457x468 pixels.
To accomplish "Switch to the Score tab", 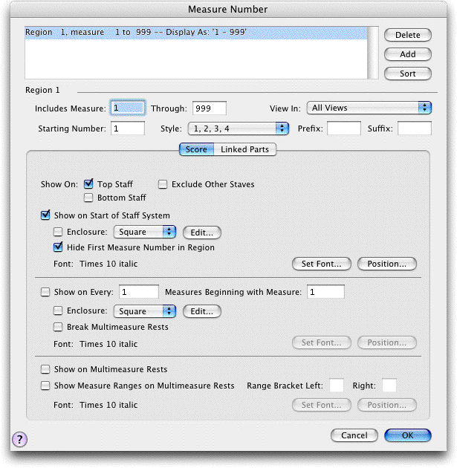I will pyautogui.click(x=196, y=149).
